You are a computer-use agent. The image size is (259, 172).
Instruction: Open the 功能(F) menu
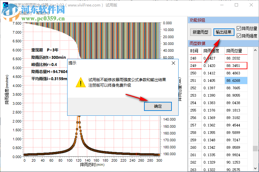tap(25, 13)
